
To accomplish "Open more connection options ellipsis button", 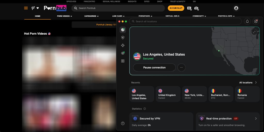I will point(181,67).
